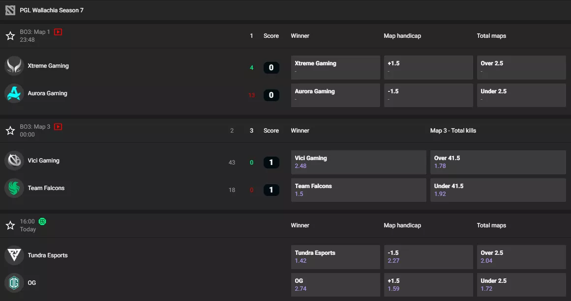Click the Aurora Gaming team logo
571x301 pixels.
[14, 93]
